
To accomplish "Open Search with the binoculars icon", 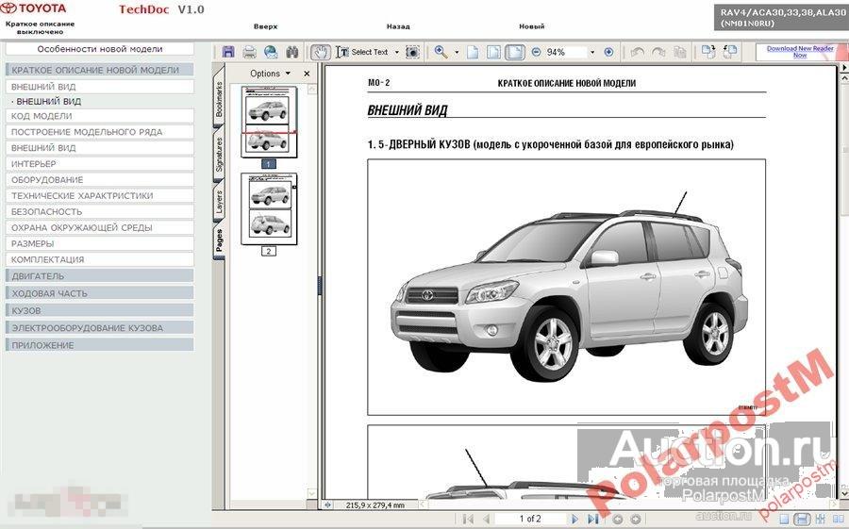I will pyautogui.click(x=292, y=52).
